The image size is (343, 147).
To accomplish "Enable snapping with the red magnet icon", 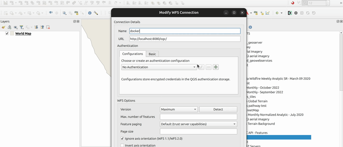I will pyautogui.click(x=293, y=3).
